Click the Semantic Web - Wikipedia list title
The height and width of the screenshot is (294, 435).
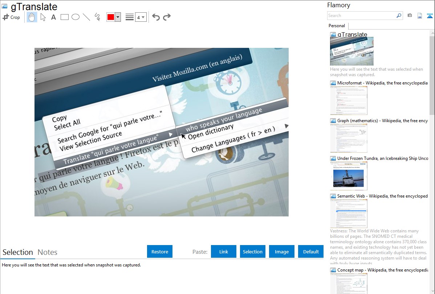click(382, 196)
